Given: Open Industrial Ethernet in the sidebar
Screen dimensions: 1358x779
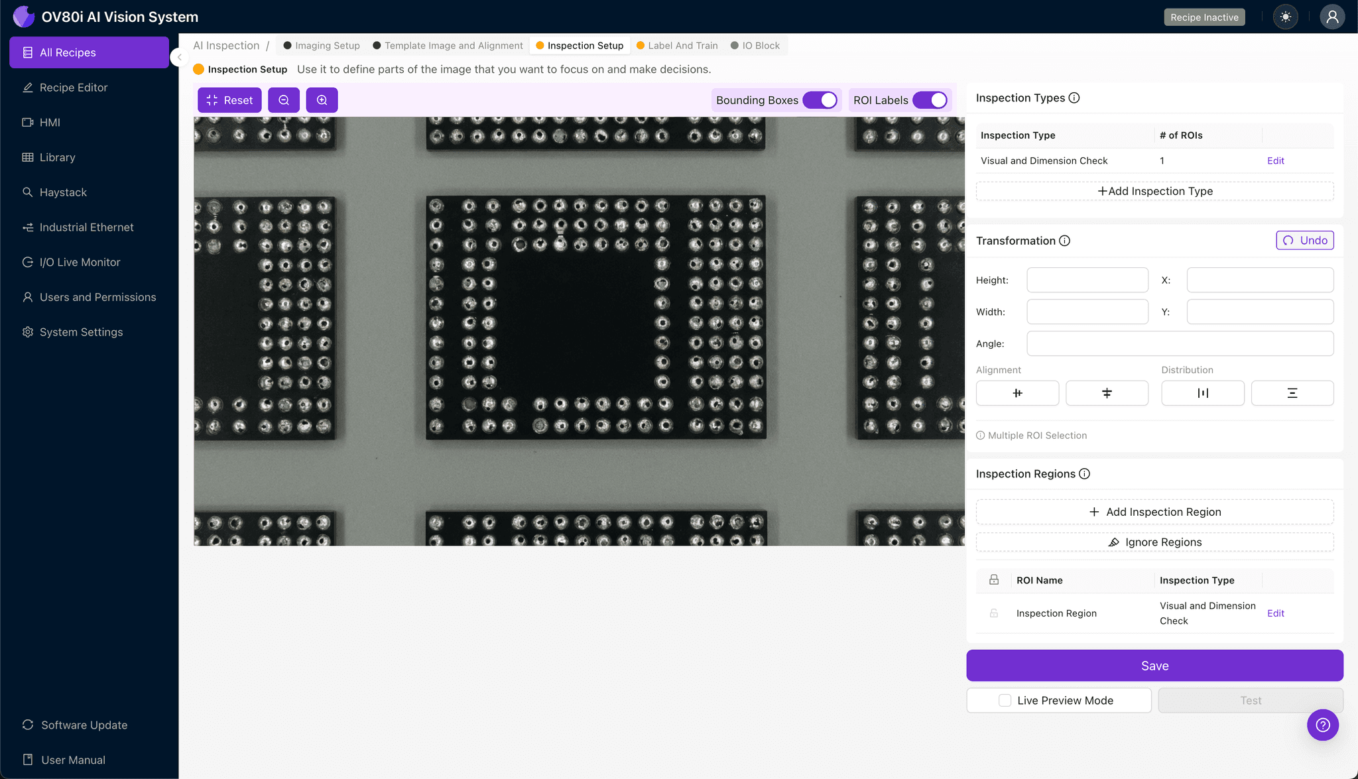Looking at the screenshot, I should tap(86, 227).
